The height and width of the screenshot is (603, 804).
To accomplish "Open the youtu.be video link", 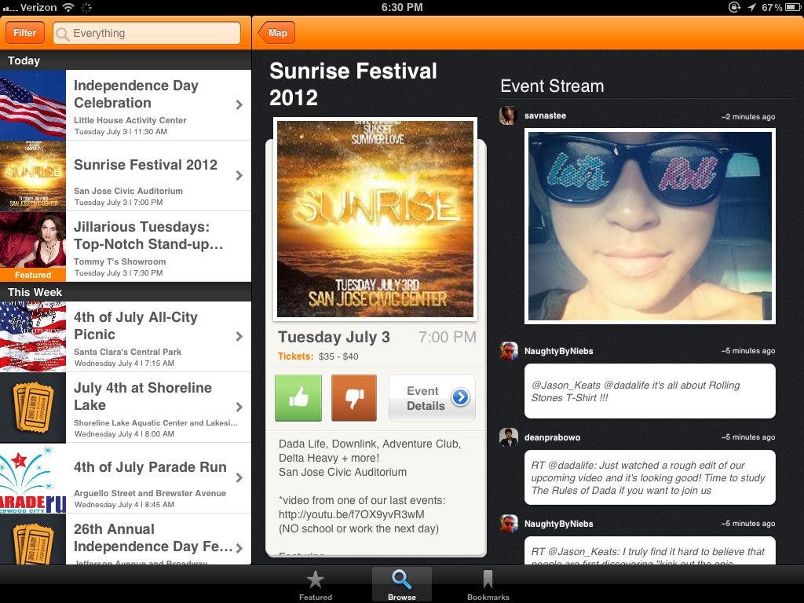I will pyautogui.click(x=351, y=514).
